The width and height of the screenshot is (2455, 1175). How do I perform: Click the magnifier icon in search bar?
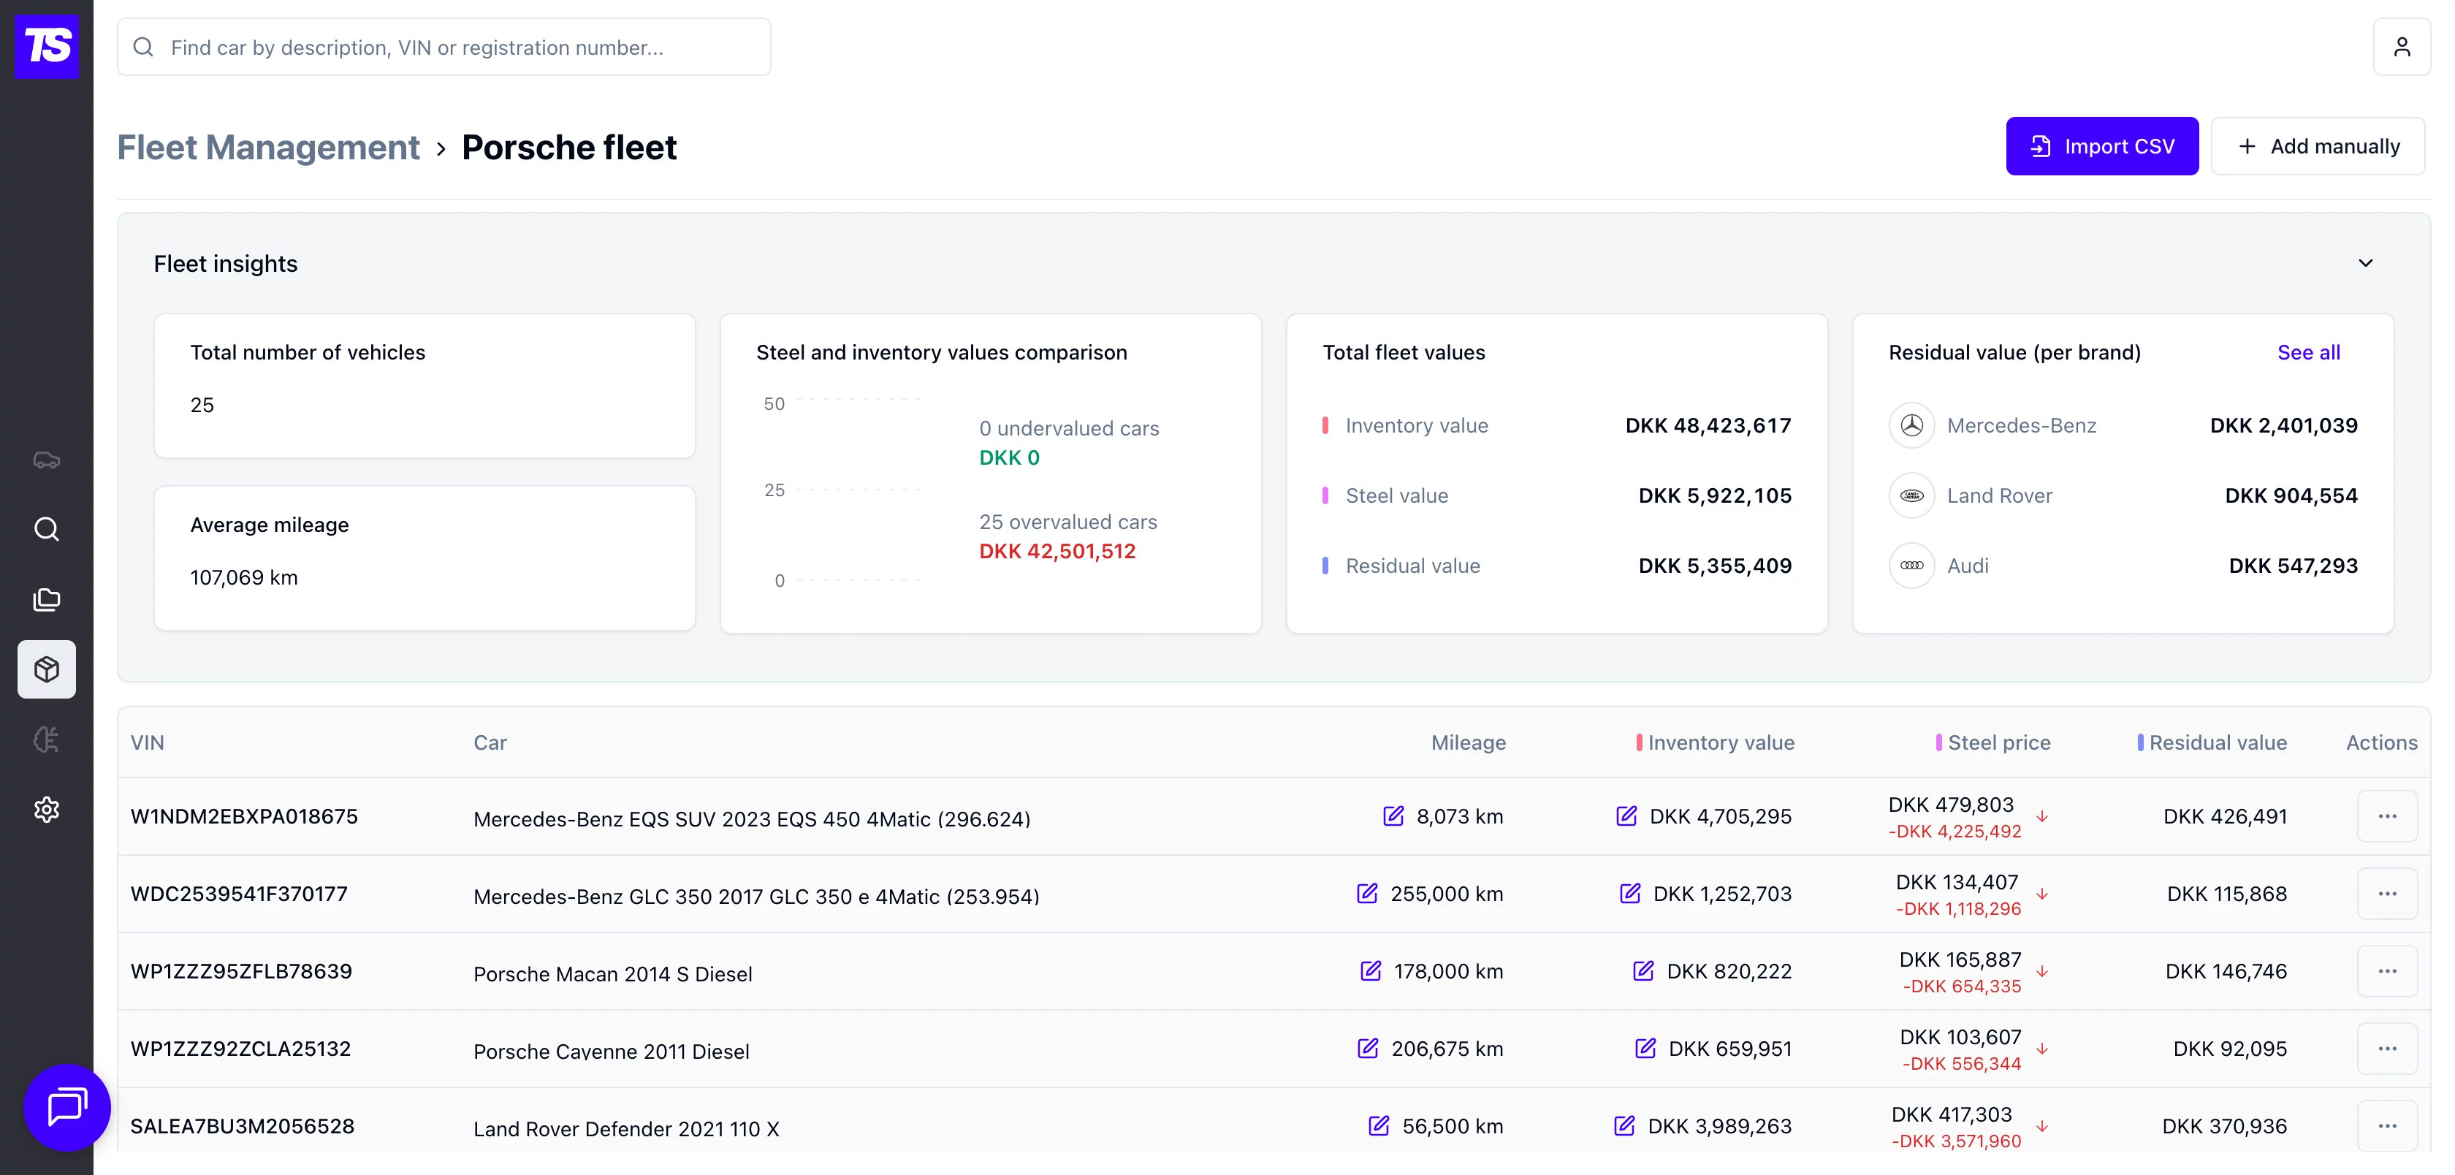[x=143, y=47]
